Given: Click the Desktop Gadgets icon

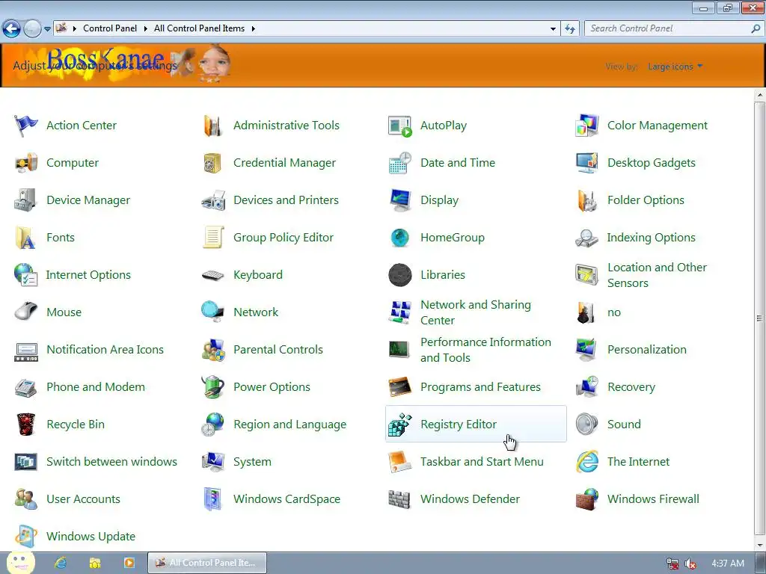Looking at the screenshot, I should point(586,163).
